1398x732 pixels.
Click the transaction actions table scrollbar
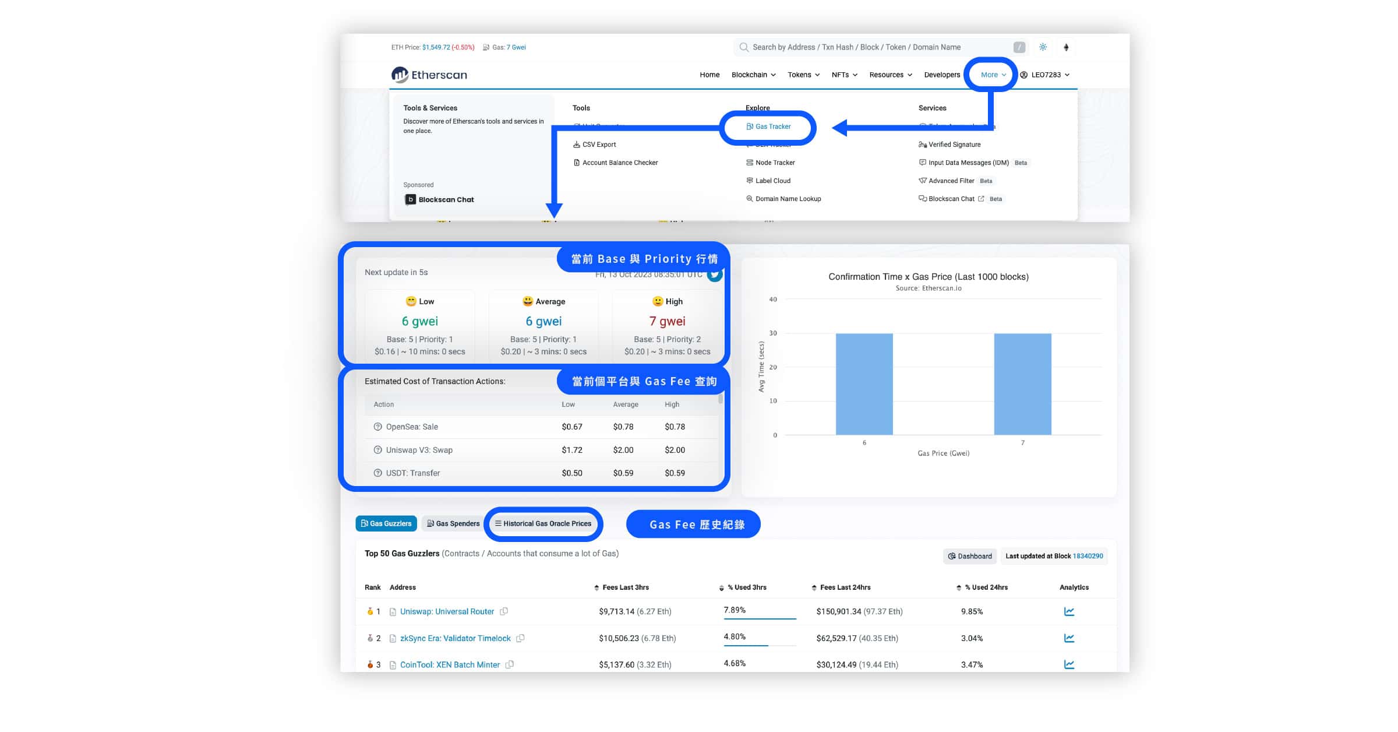click(x=721, y=399)
